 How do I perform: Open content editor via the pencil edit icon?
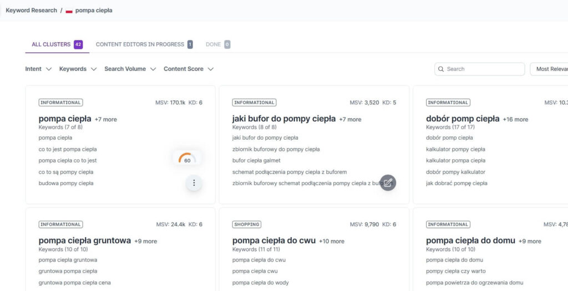(x=388, y=182)
